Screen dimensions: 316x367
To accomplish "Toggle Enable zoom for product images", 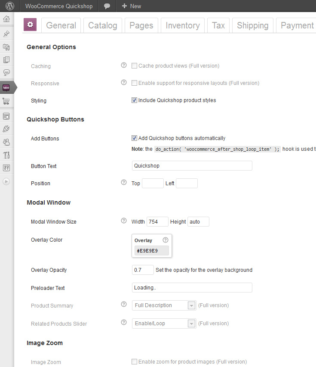I will (x=134, y=362).
